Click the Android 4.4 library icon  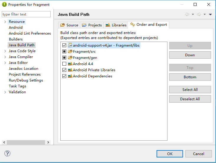click(x=70, y=64)
